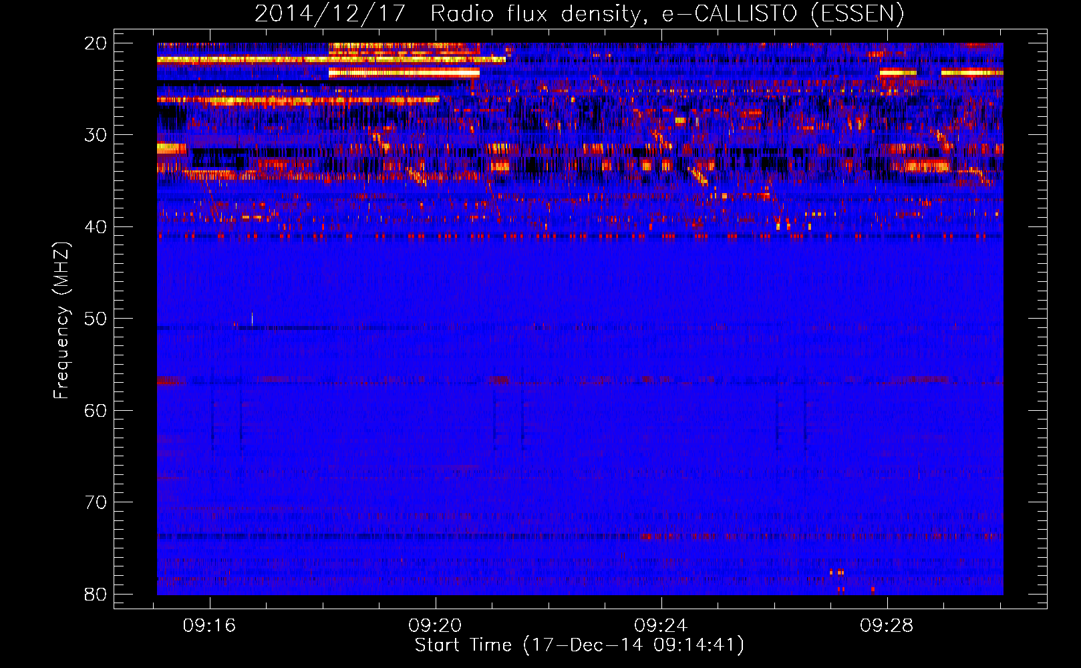The width and height of the screenshot is (1081, 668).
Task: Click the frequency tick label 20
Action: tap(96, 43)
